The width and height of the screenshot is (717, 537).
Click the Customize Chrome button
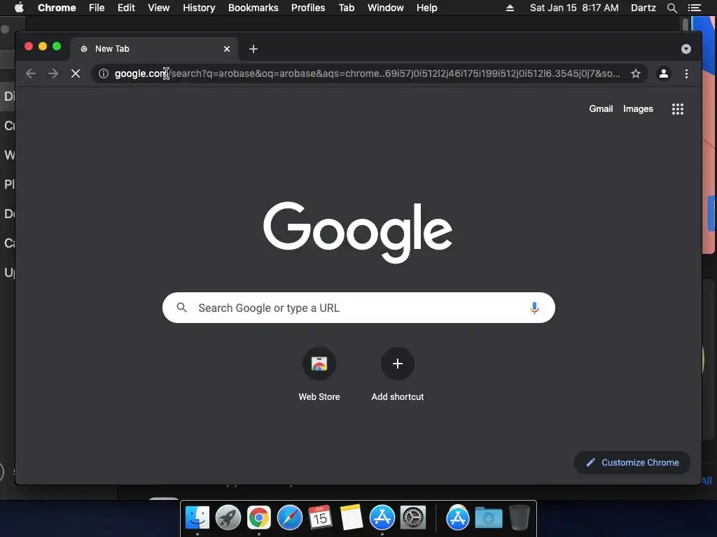tap(632, 463)
